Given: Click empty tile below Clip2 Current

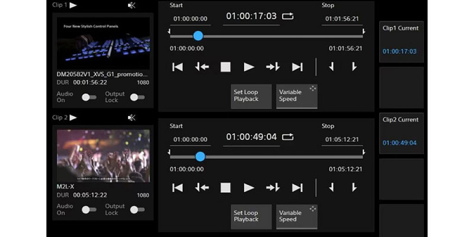Looking at the screenshot, I should coord(401,179).
